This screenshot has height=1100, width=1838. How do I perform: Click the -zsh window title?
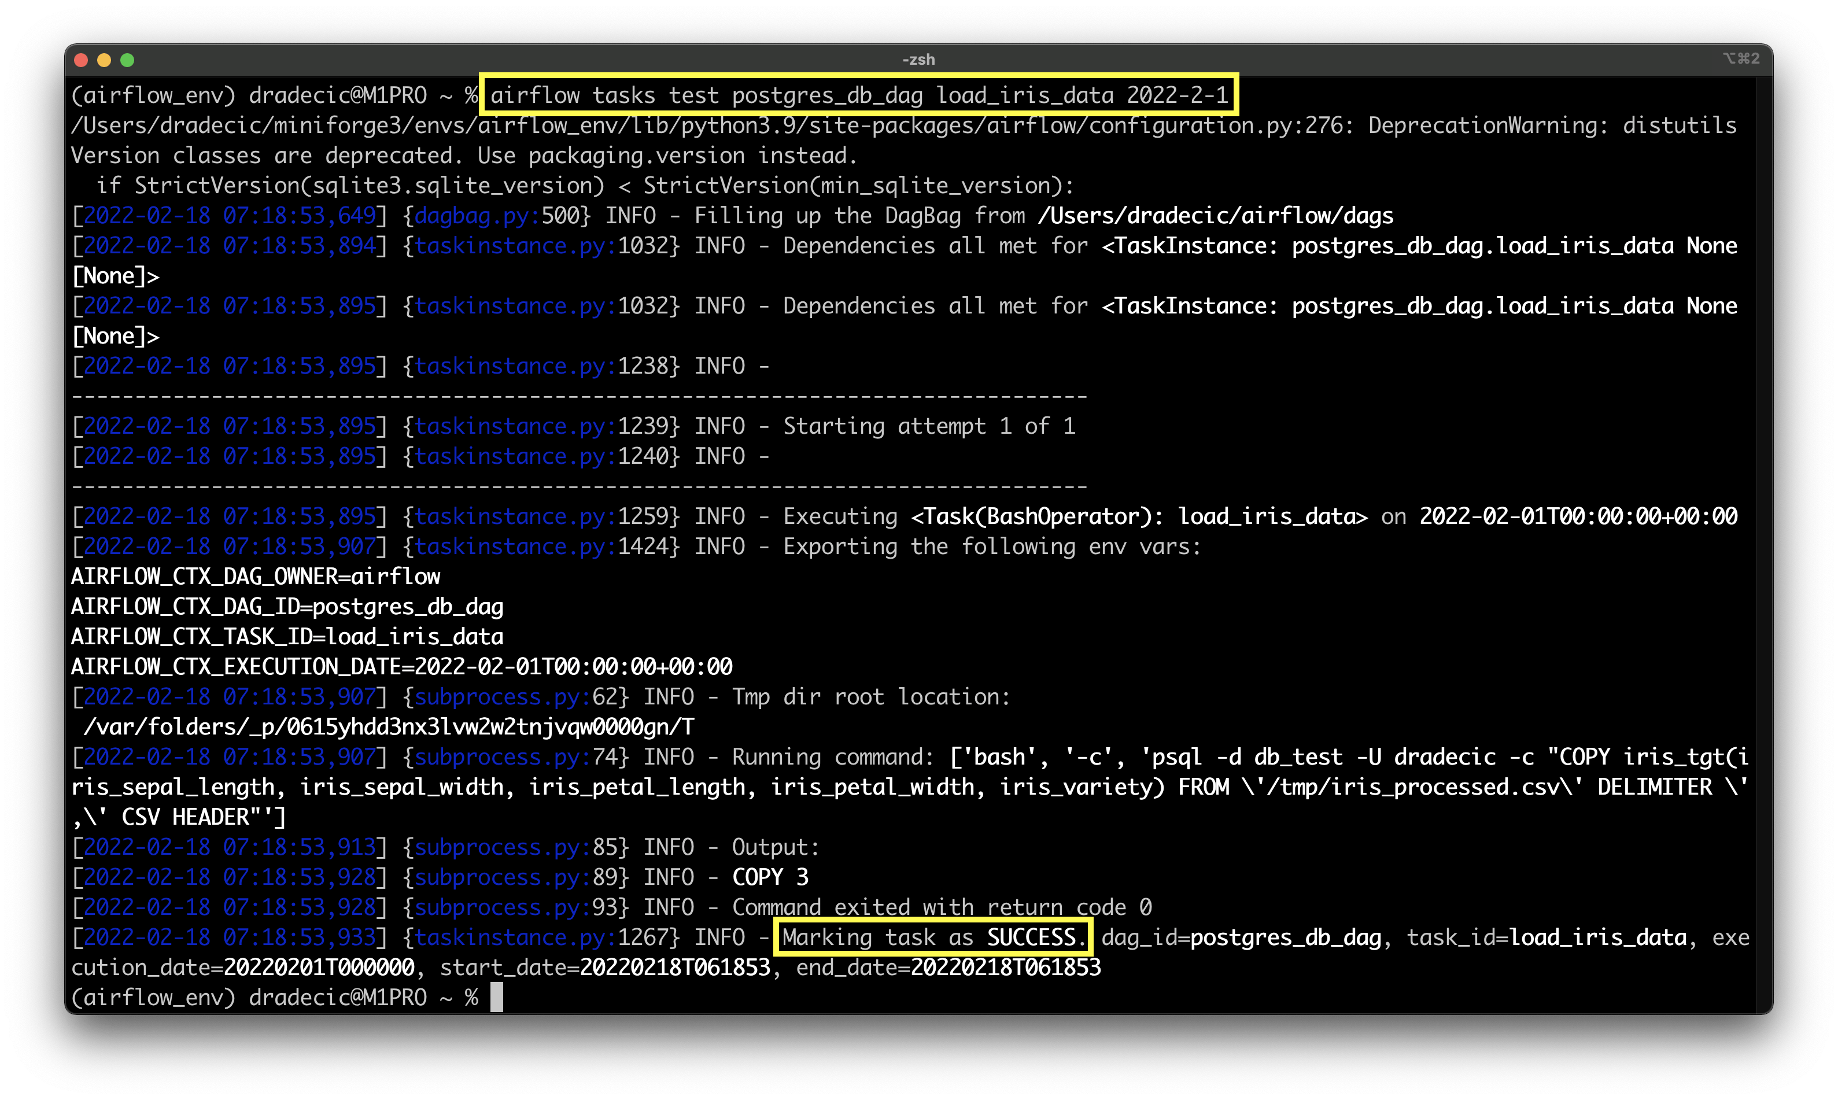coord(918,60)
